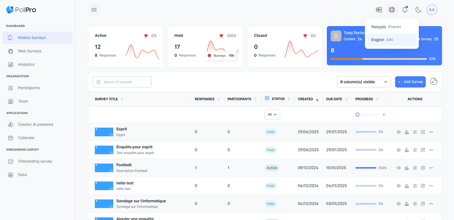Click the Add Survey button
Viewport: 454px width, 220px height.
click(410, 82)
